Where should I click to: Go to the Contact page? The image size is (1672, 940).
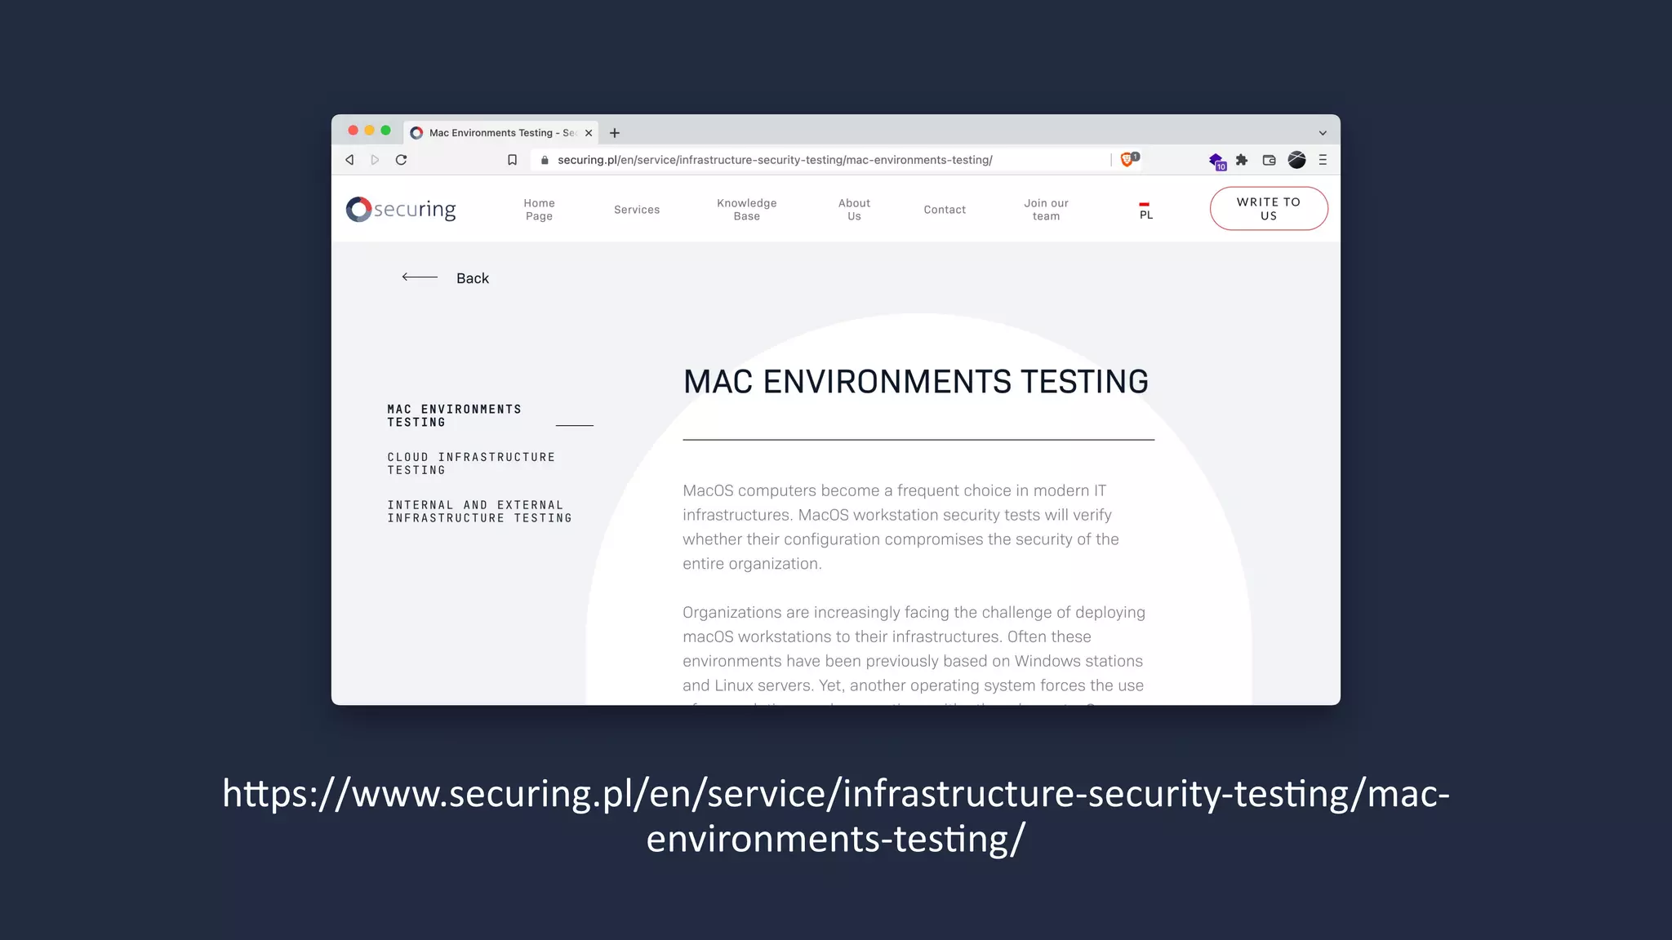click(945, 210)
